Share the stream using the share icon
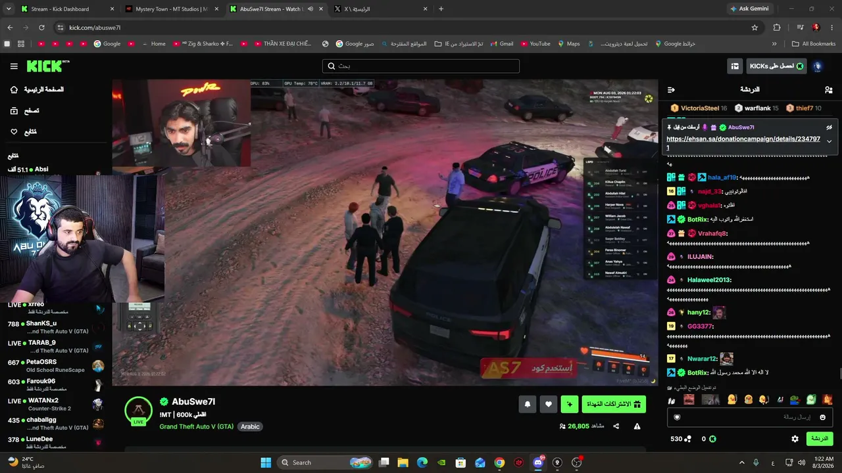 616,426
